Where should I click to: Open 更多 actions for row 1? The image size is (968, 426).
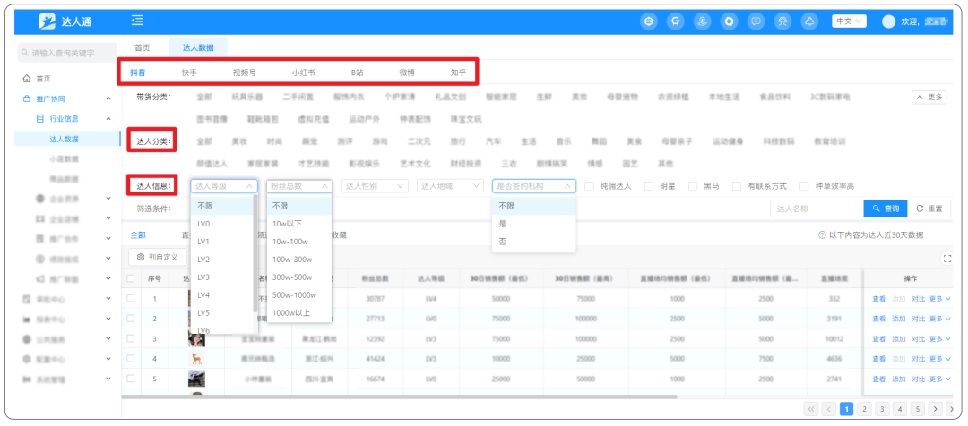939,299
